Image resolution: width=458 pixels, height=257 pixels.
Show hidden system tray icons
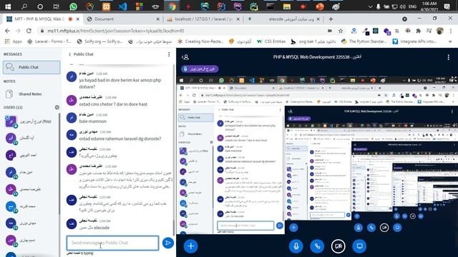[370, 6]
